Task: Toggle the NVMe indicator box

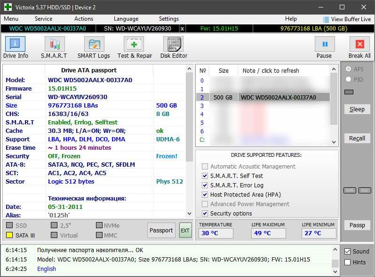Action: (99, 225)
